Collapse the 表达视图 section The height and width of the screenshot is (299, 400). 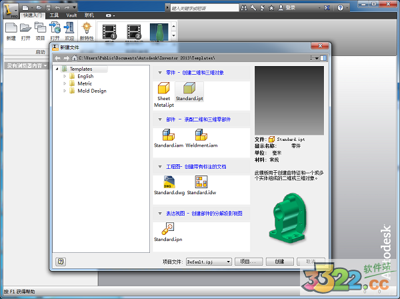coord(160,214)
